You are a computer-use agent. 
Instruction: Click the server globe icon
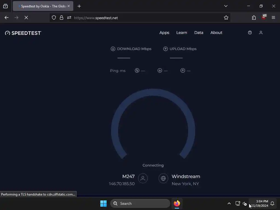tap(163, 178)
